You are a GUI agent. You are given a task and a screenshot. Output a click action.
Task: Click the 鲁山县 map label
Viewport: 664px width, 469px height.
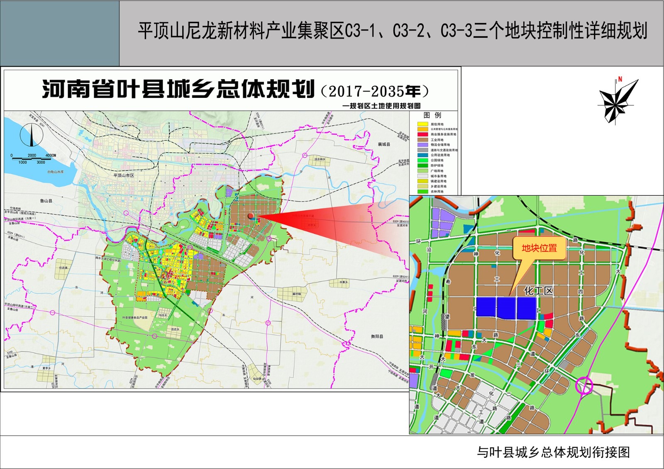click(x=46, y=201)
